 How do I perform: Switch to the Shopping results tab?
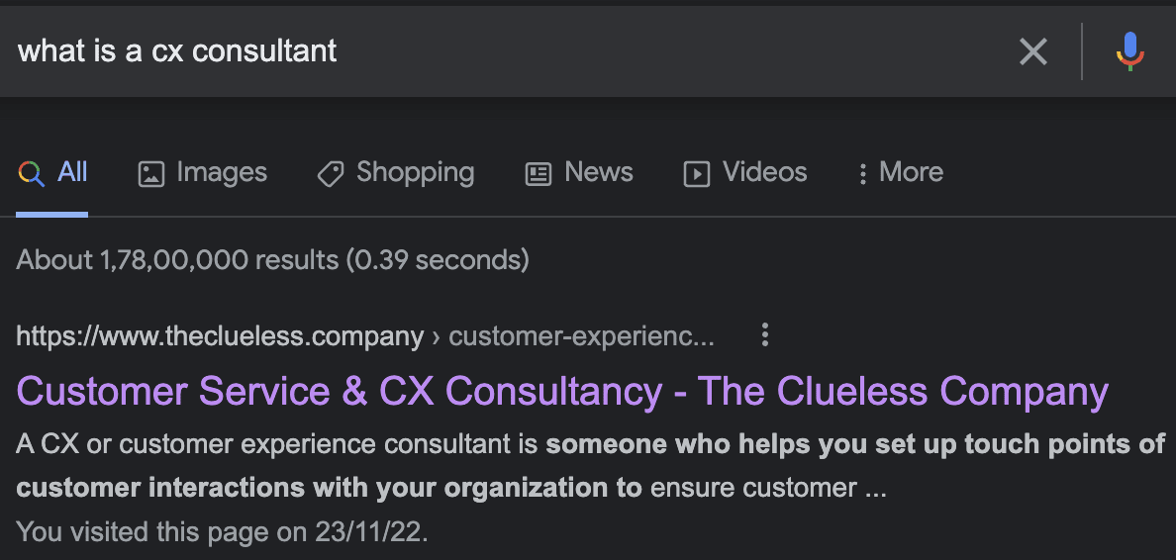coord(415,173)
